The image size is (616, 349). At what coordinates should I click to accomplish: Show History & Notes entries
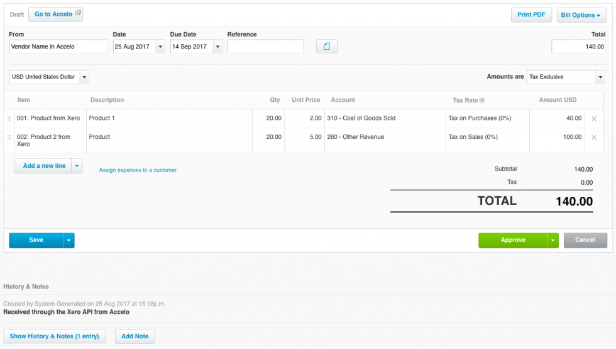[x=54, y=336]
